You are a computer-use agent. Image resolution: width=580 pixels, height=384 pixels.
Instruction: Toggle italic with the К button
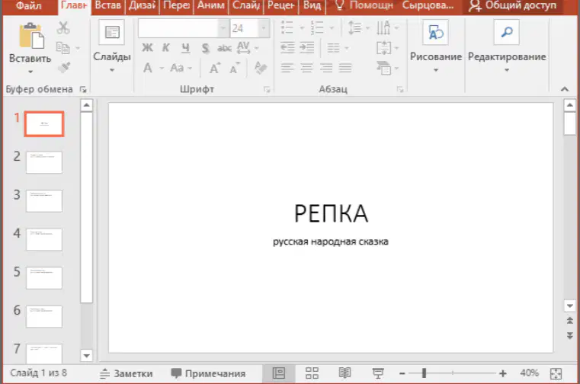coord(166,48)
